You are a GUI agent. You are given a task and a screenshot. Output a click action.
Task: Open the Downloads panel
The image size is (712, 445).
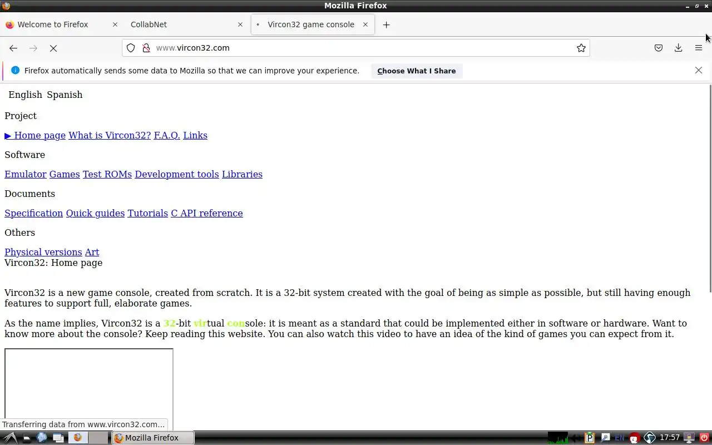[x=679, y=48]
